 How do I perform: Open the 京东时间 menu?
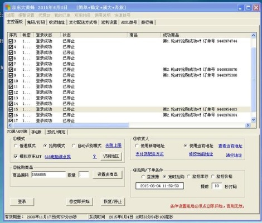tap(83, 15)
